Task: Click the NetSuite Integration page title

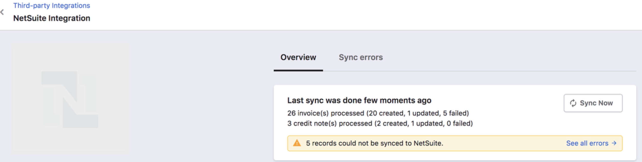Action: pyautogui.click(x=52, y=18)
